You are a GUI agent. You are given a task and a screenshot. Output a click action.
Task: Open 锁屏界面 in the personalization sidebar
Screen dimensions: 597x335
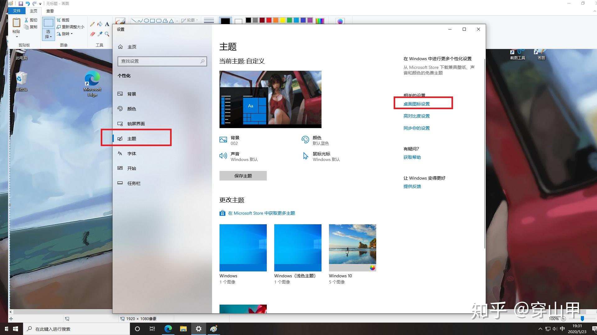coord(162,124)
